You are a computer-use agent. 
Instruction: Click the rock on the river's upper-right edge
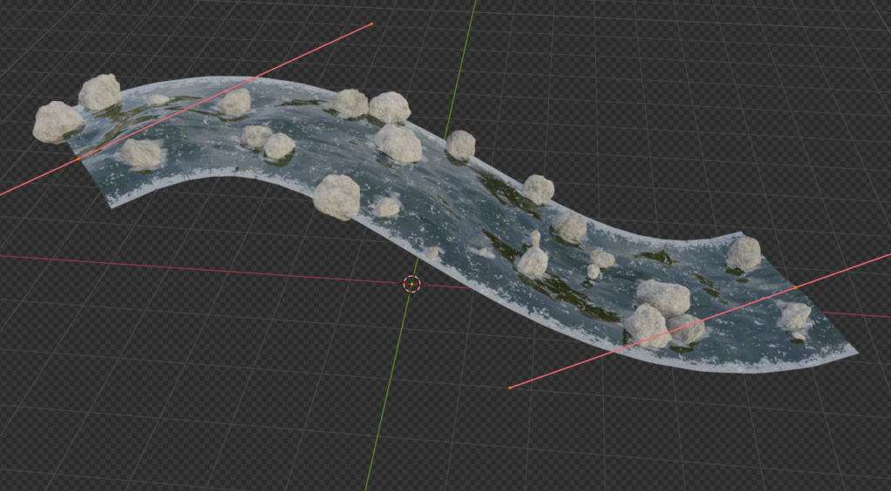743,253
